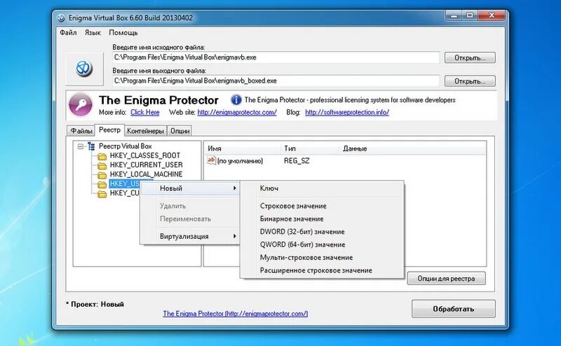The height and width of the screenshot is (346, 561).
Task: Click the HKEY_CLASSES_ROOT folder icon
Action: tap(102, 156)
